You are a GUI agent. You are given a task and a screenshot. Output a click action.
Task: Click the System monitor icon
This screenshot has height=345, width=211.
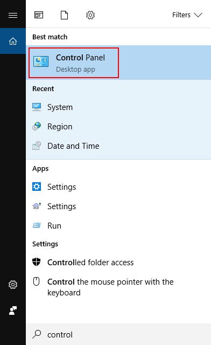pyautogui.click(x=37, y=107)
